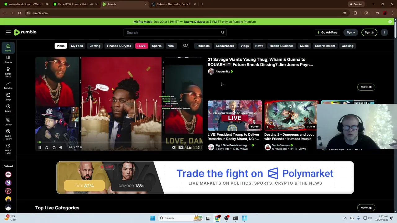Toggle picture-in-picture mode on player

click(x=189, y=147)
